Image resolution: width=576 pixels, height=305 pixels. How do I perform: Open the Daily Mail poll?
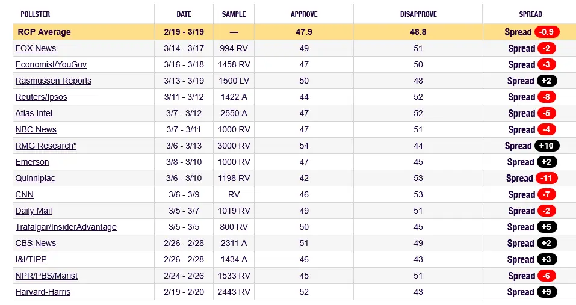tap(33, 211)
